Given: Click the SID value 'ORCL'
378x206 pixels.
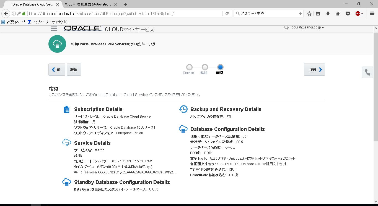Looking at the screenshot, I should click(x=230, y=147).
